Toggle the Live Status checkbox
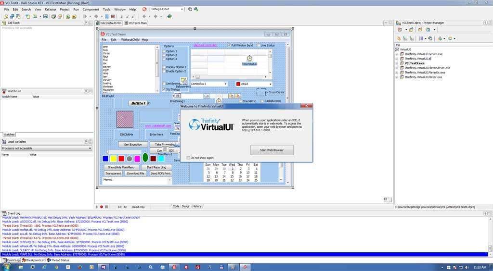This screenshot has height=271, width=493. click(x=259, y=46)
